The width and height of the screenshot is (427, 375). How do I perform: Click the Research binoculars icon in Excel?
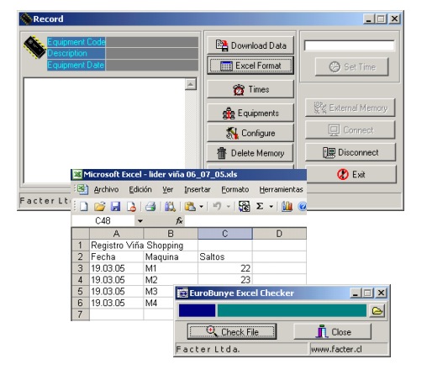click(170, 207)
